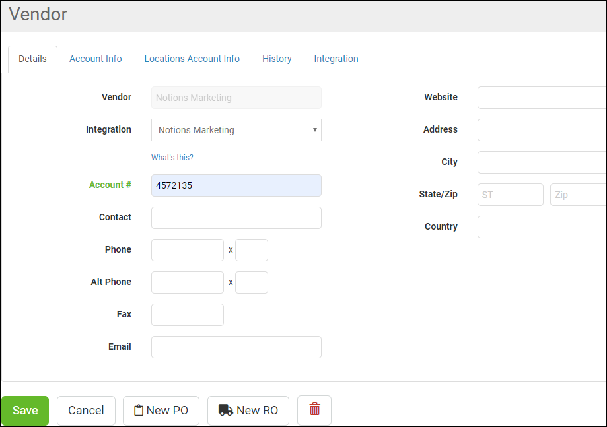The height and width of the screenshot is (427, 607).
Task: Focus the Contact input field
Action: click(236, 218)
